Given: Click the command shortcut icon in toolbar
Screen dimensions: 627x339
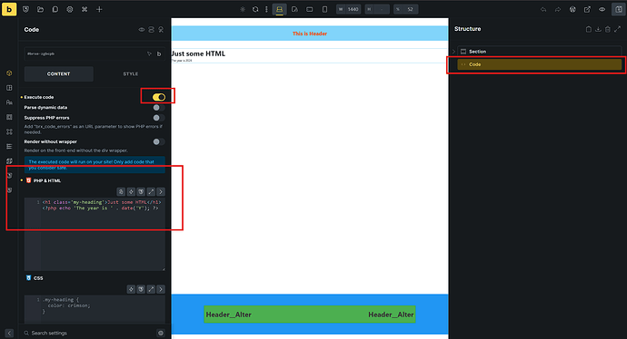Looking at the screenshot, I should click(85, 9).
